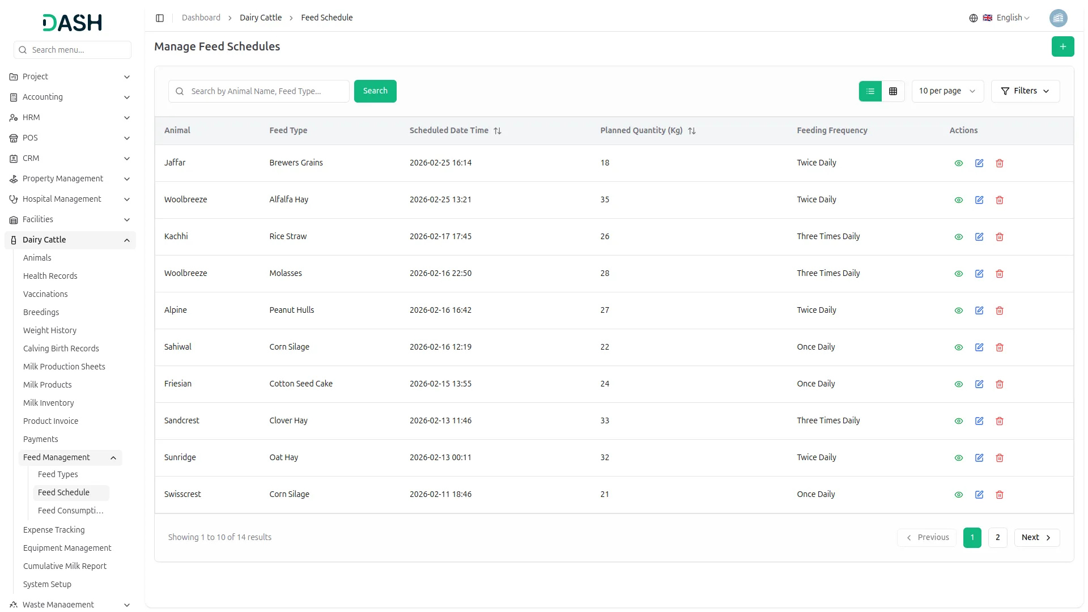Go to Next page of results

1036,538
